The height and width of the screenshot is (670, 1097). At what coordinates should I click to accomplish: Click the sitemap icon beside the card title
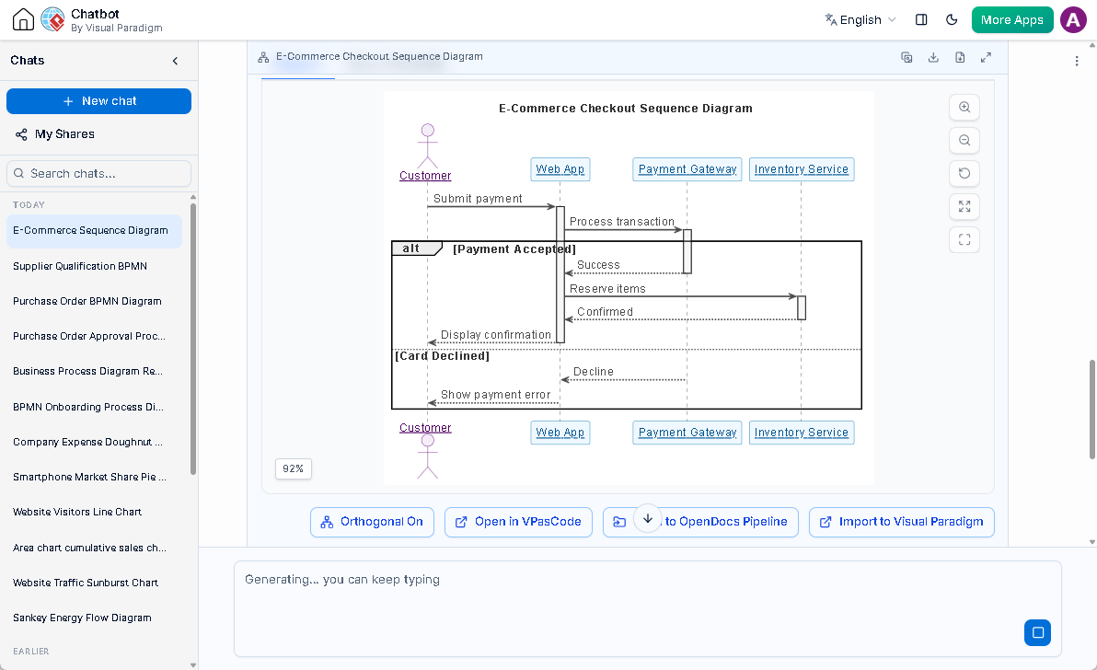[264, 57]
